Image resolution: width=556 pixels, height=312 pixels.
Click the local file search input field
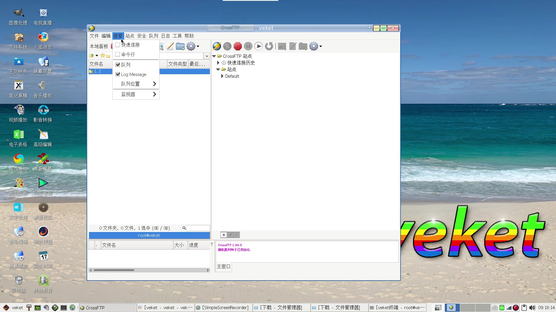[x=198, y=228]
